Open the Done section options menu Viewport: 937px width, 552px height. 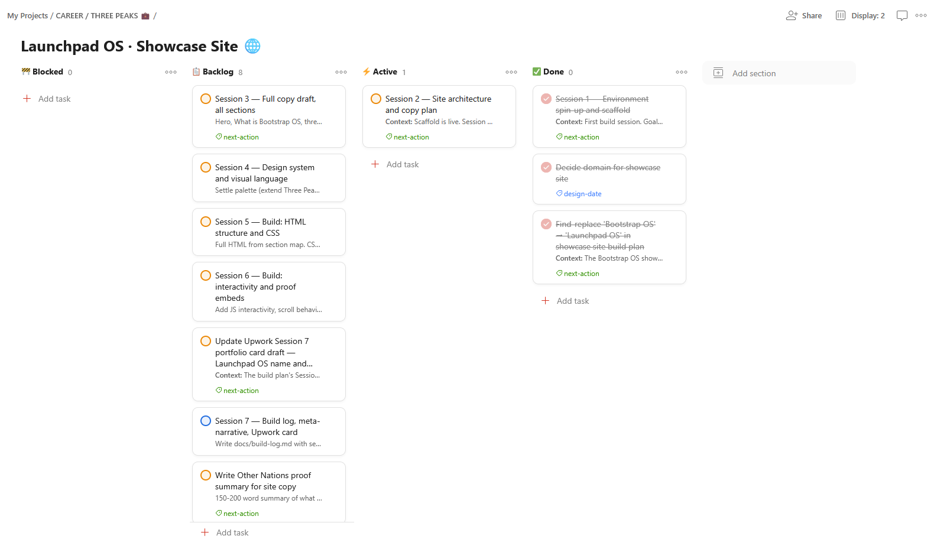pos(682,72)
